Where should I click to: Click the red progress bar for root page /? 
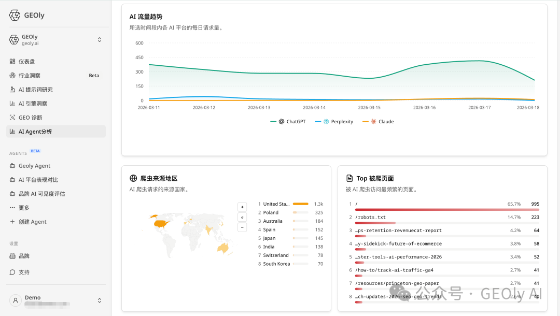tap(447, 210)
